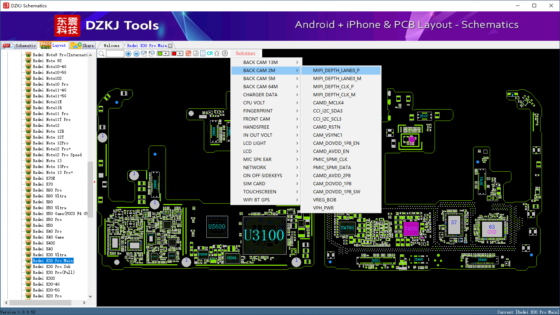Click the zoom in plus icon

pos(128,54)
